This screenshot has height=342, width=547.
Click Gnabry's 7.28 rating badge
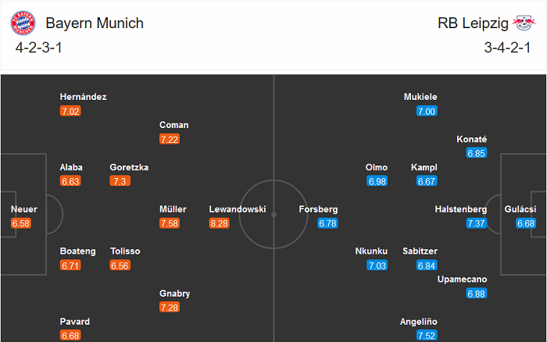(169, 308)
